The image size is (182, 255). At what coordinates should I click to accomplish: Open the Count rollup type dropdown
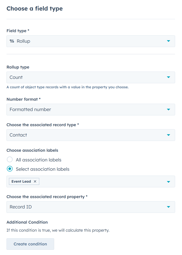90,77
